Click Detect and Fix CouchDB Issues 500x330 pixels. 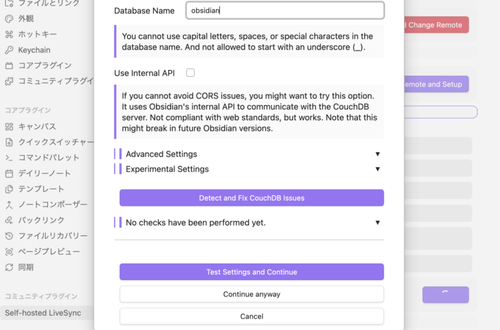[x=251, y=198]
